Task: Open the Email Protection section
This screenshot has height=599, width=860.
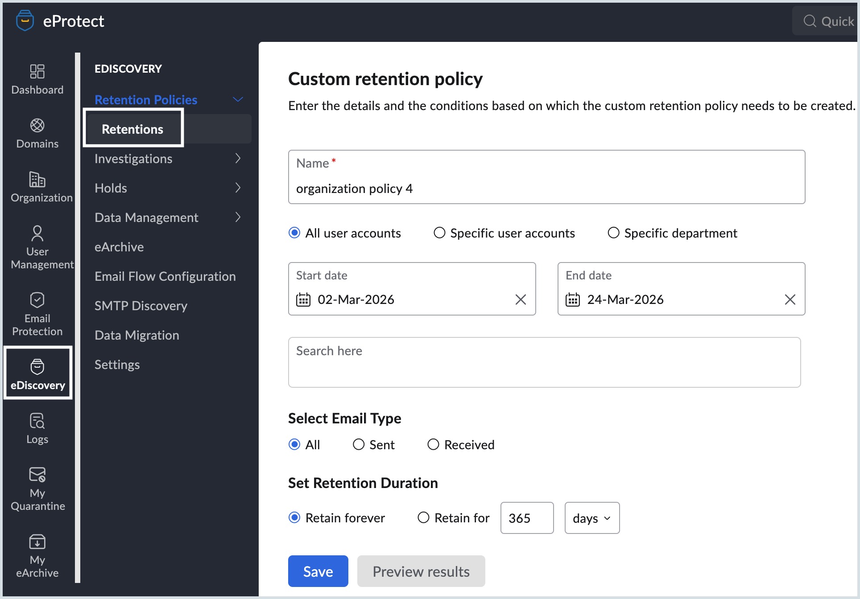Action: [37, 313]
